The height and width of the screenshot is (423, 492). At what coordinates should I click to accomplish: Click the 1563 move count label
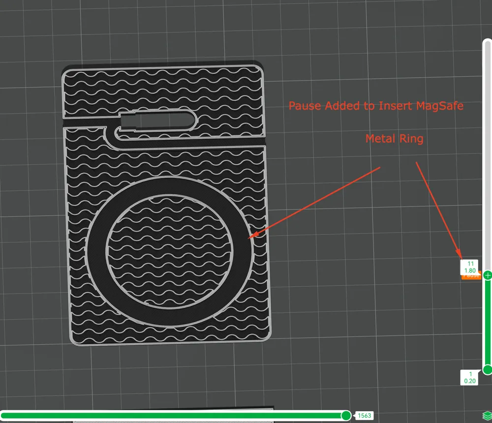[364, 416]
